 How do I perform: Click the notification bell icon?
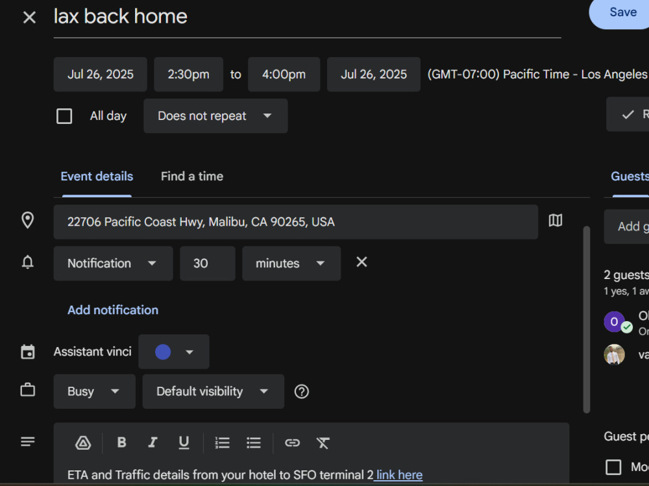tap(28, 262)
